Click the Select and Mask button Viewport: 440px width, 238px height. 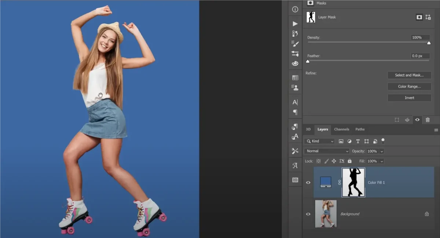[409, 75]
